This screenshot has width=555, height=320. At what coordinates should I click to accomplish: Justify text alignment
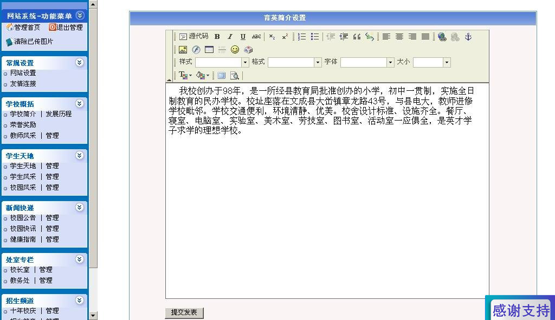coord(425,36)
